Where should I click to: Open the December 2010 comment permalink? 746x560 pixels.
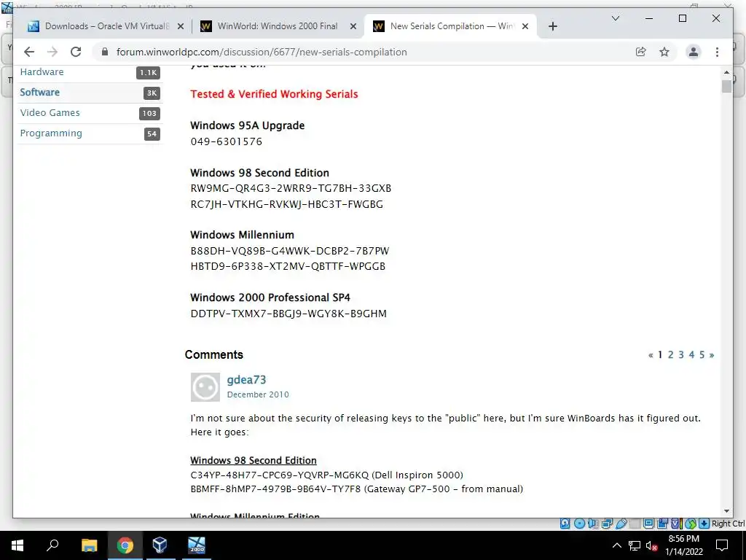[x=258, y=394]
